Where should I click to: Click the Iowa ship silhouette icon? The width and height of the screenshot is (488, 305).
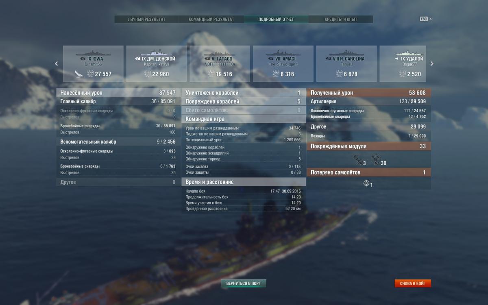tap(93, 53)
